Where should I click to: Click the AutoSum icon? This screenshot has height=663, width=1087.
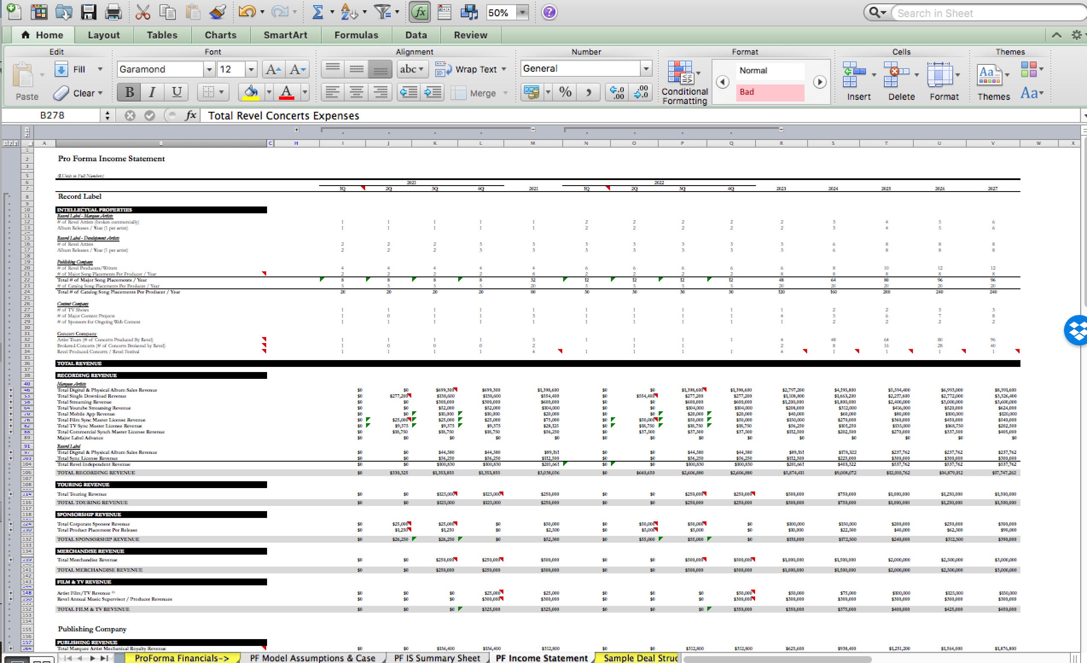[318, 12]
